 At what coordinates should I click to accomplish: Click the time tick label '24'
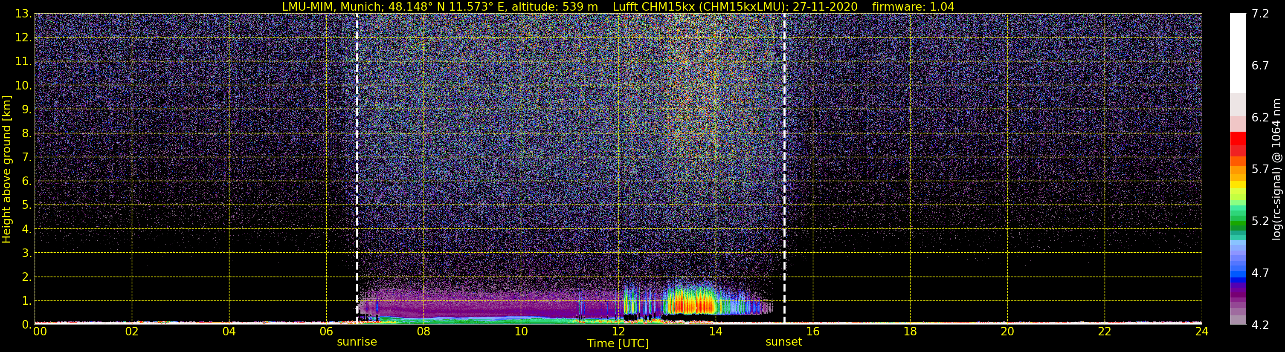click(x=1202, y=332)
